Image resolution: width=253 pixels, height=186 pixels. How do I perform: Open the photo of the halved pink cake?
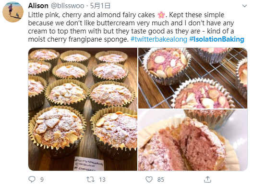coord(193,140)
